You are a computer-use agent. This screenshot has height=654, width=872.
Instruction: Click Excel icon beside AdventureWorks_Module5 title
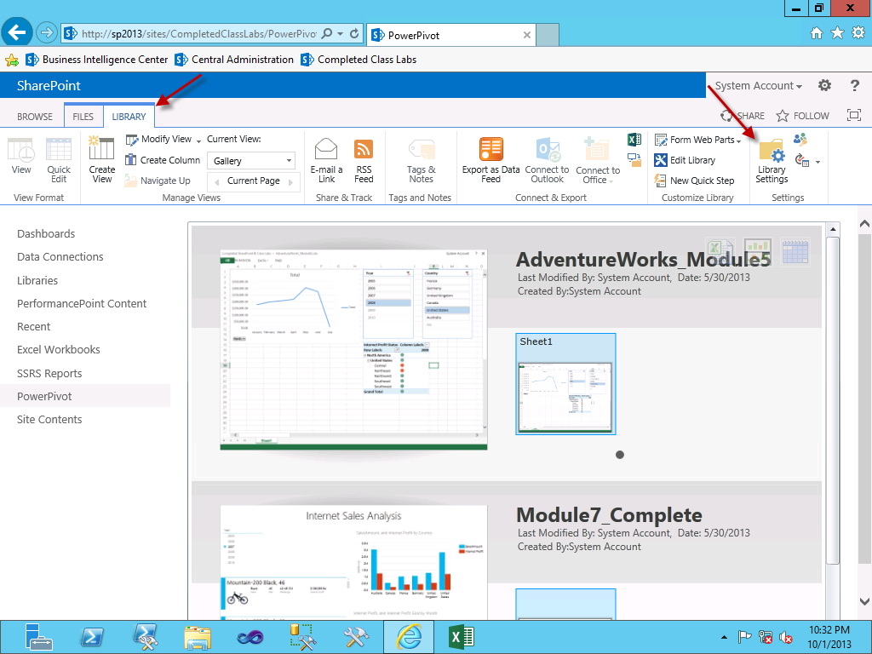(720, 250)
